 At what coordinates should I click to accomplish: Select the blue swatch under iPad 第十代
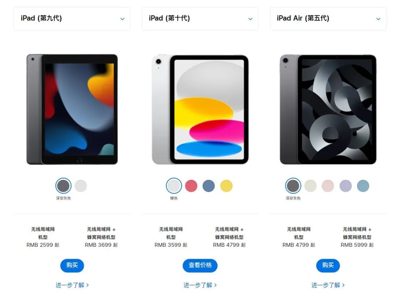(x=208, y=186)
